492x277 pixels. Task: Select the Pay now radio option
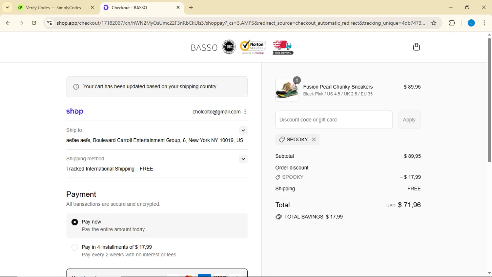pos(75,222)
